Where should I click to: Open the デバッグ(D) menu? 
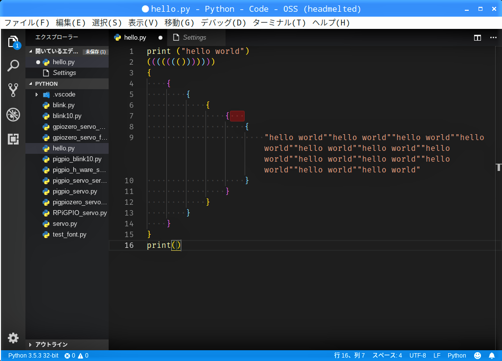coord(223,23)
